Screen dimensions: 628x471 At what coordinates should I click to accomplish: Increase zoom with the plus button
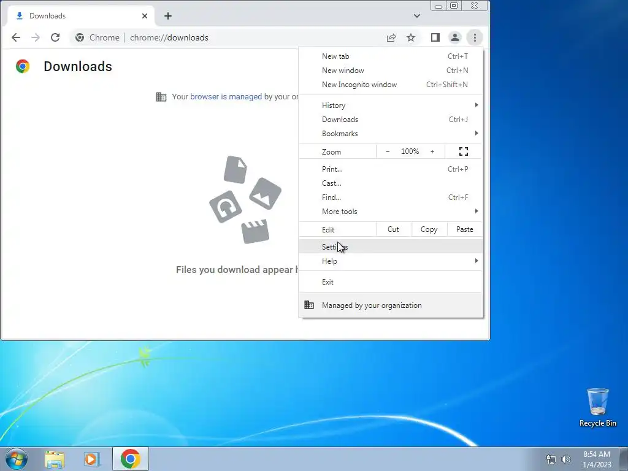tap(432, 151)
